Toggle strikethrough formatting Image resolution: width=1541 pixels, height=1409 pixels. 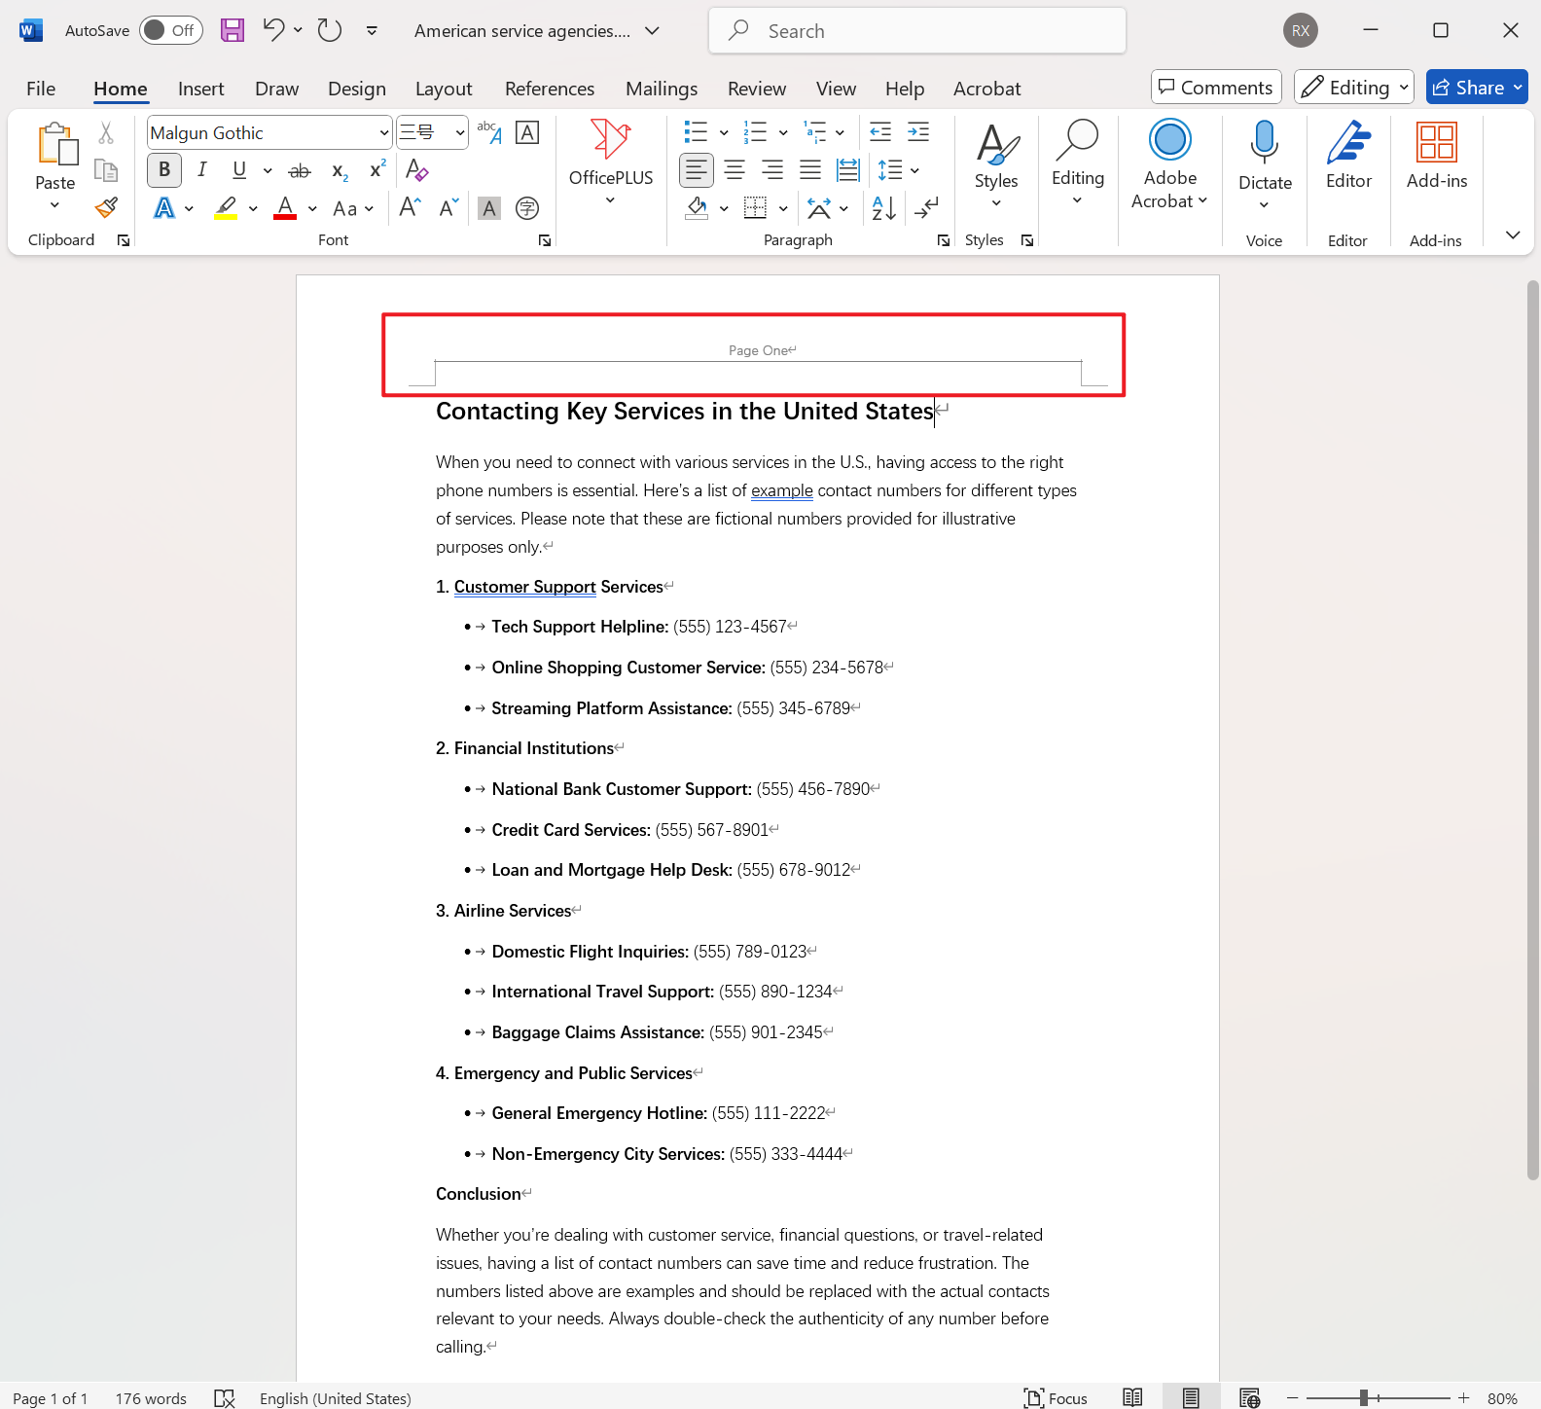[300, 171]
